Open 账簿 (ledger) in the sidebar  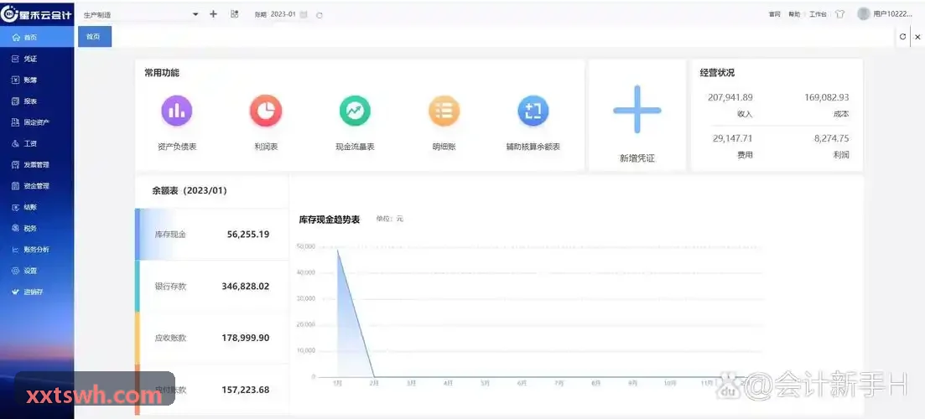[37, 80]
